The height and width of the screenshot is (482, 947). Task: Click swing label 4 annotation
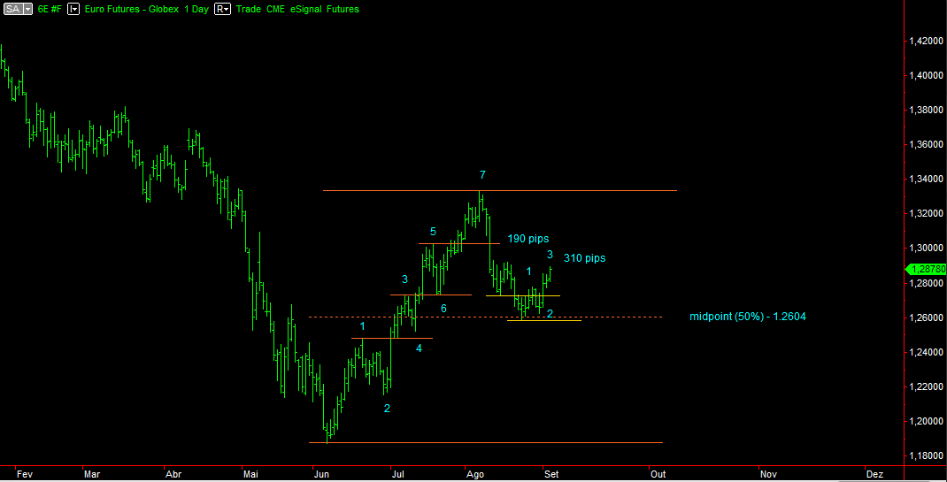[x=419, y=348]
